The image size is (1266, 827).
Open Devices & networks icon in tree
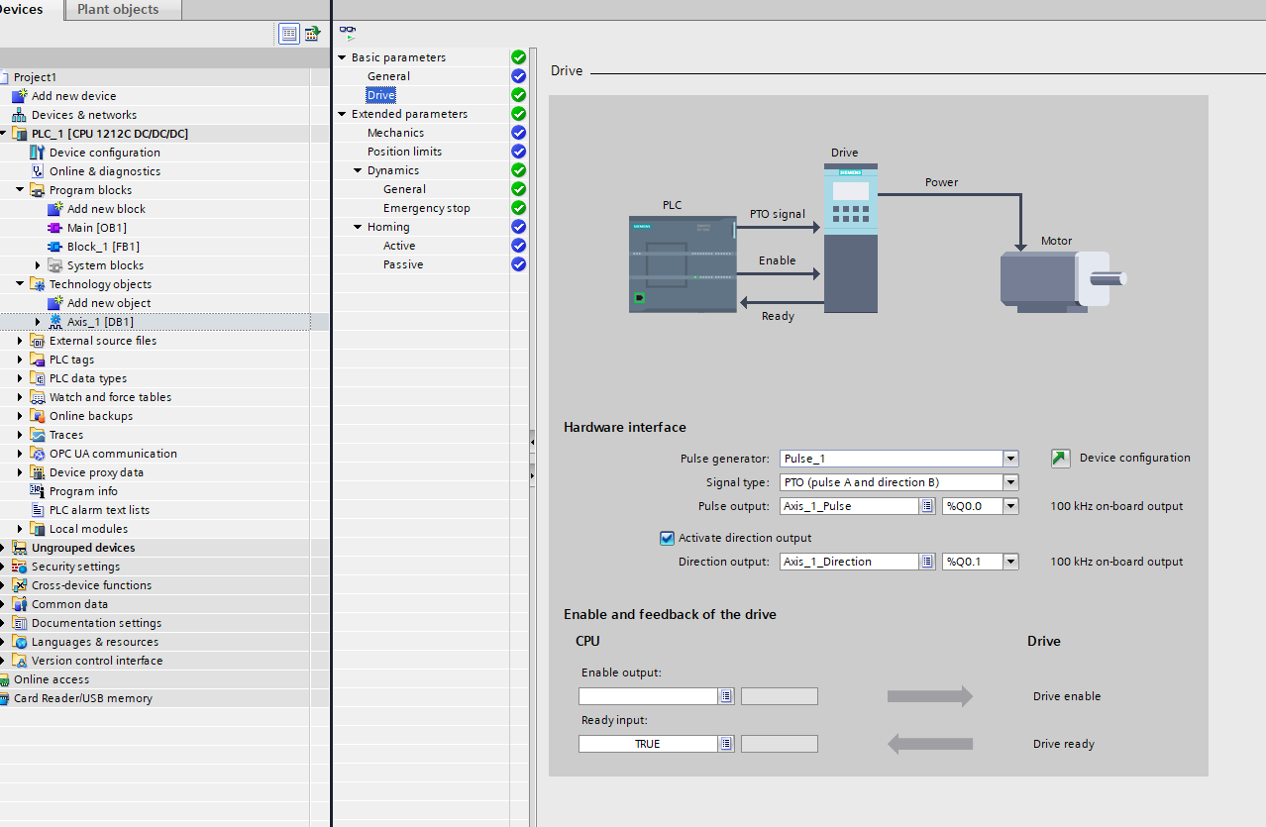click(x=20, y=115)
